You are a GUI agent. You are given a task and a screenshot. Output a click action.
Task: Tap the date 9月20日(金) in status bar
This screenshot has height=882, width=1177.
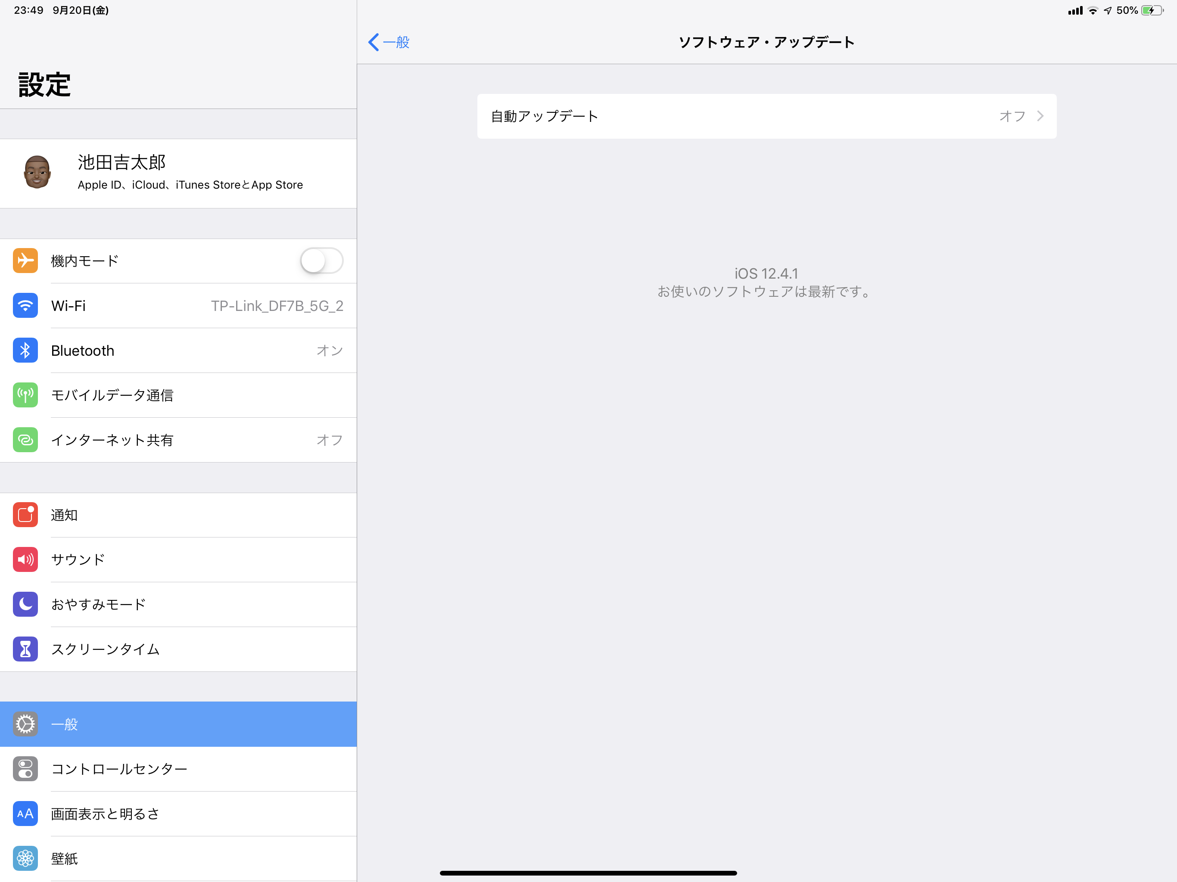coord(80,10)
